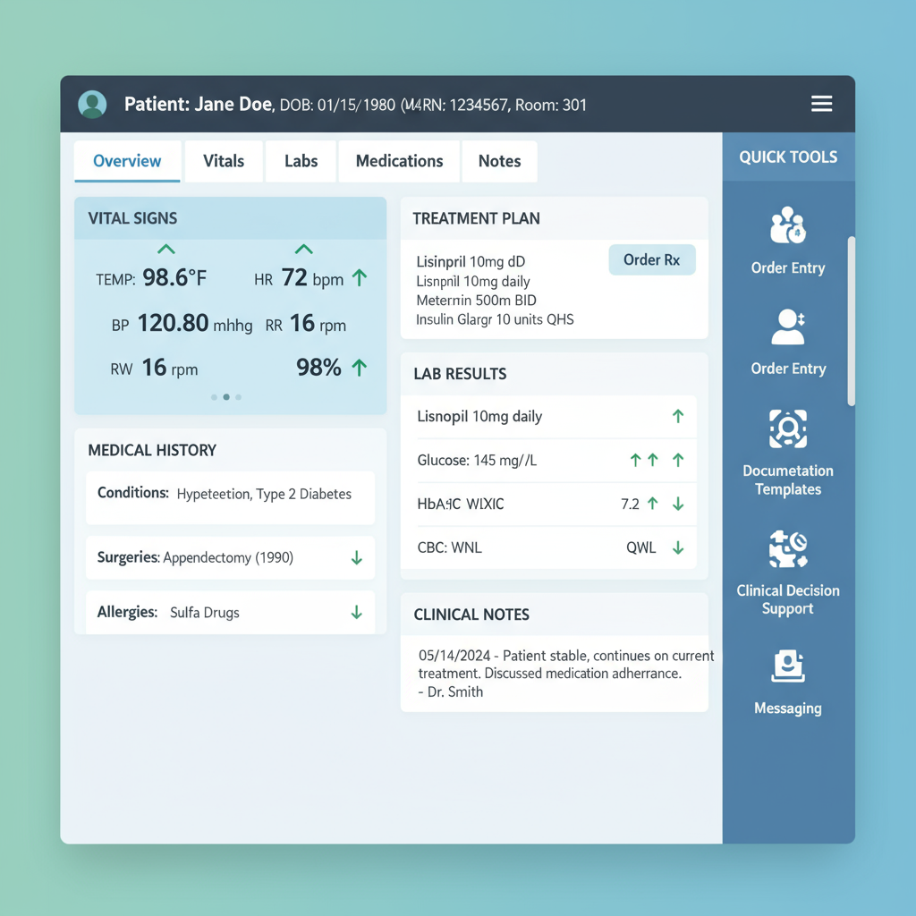Expand the Allergies: Sulfa Drugs entry

358,612
